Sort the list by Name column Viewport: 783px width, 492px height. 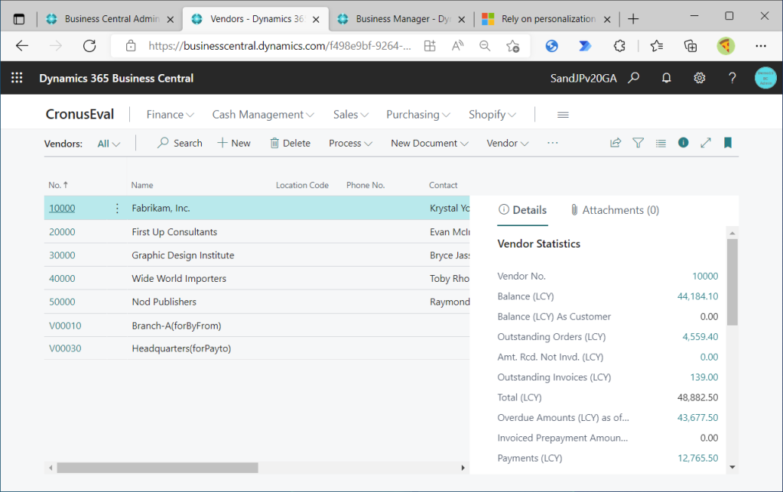click(x=142, y=185)
